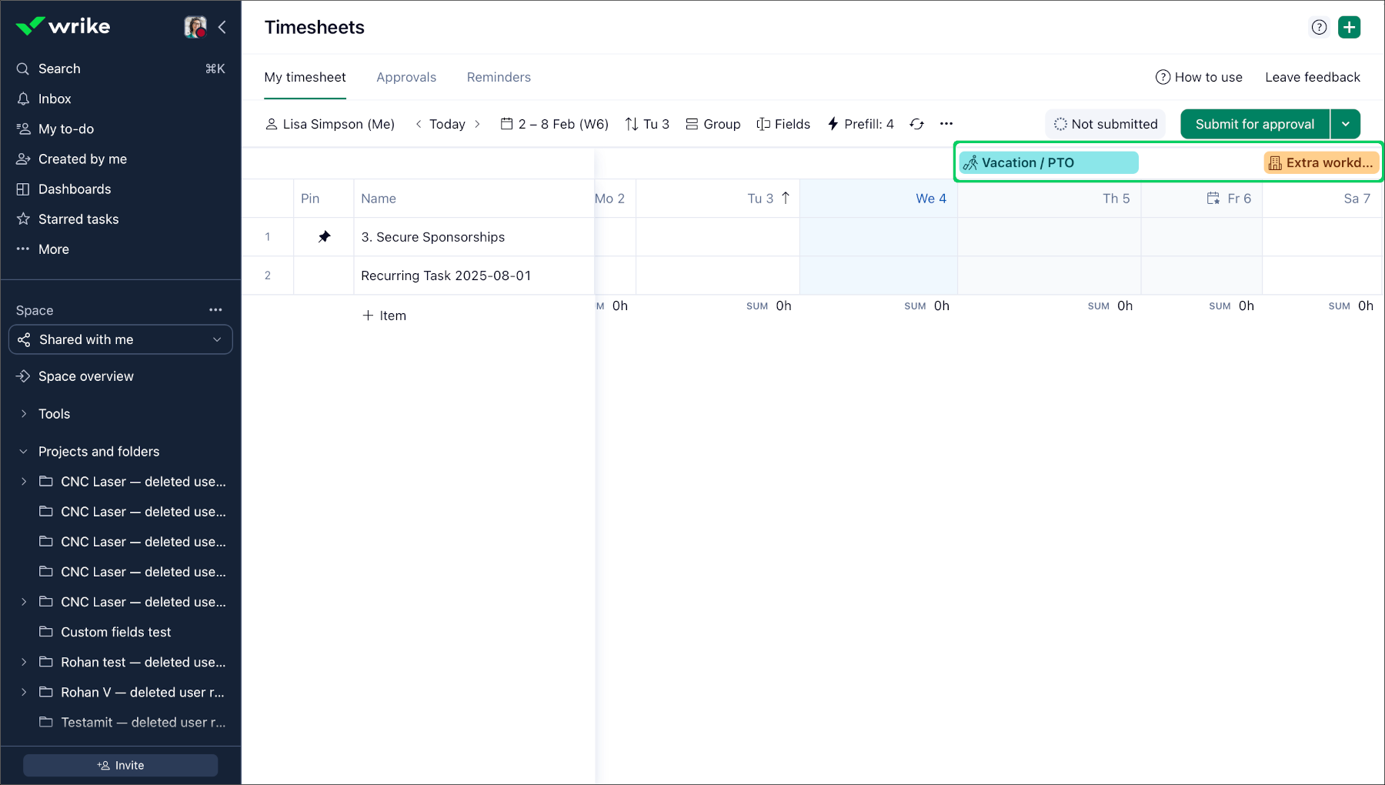Collapse the sidebar with the chevron
1385x785 pixels.
[x=222, y=27]
